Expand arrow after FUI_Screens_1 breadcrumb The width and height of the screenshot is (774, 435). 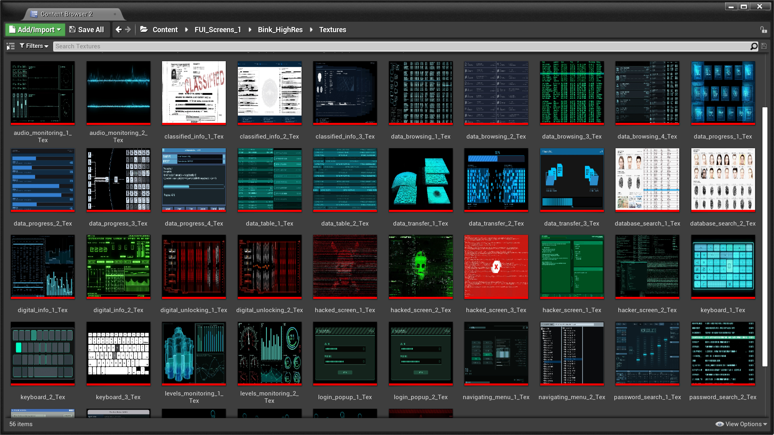tap(250, 30)
